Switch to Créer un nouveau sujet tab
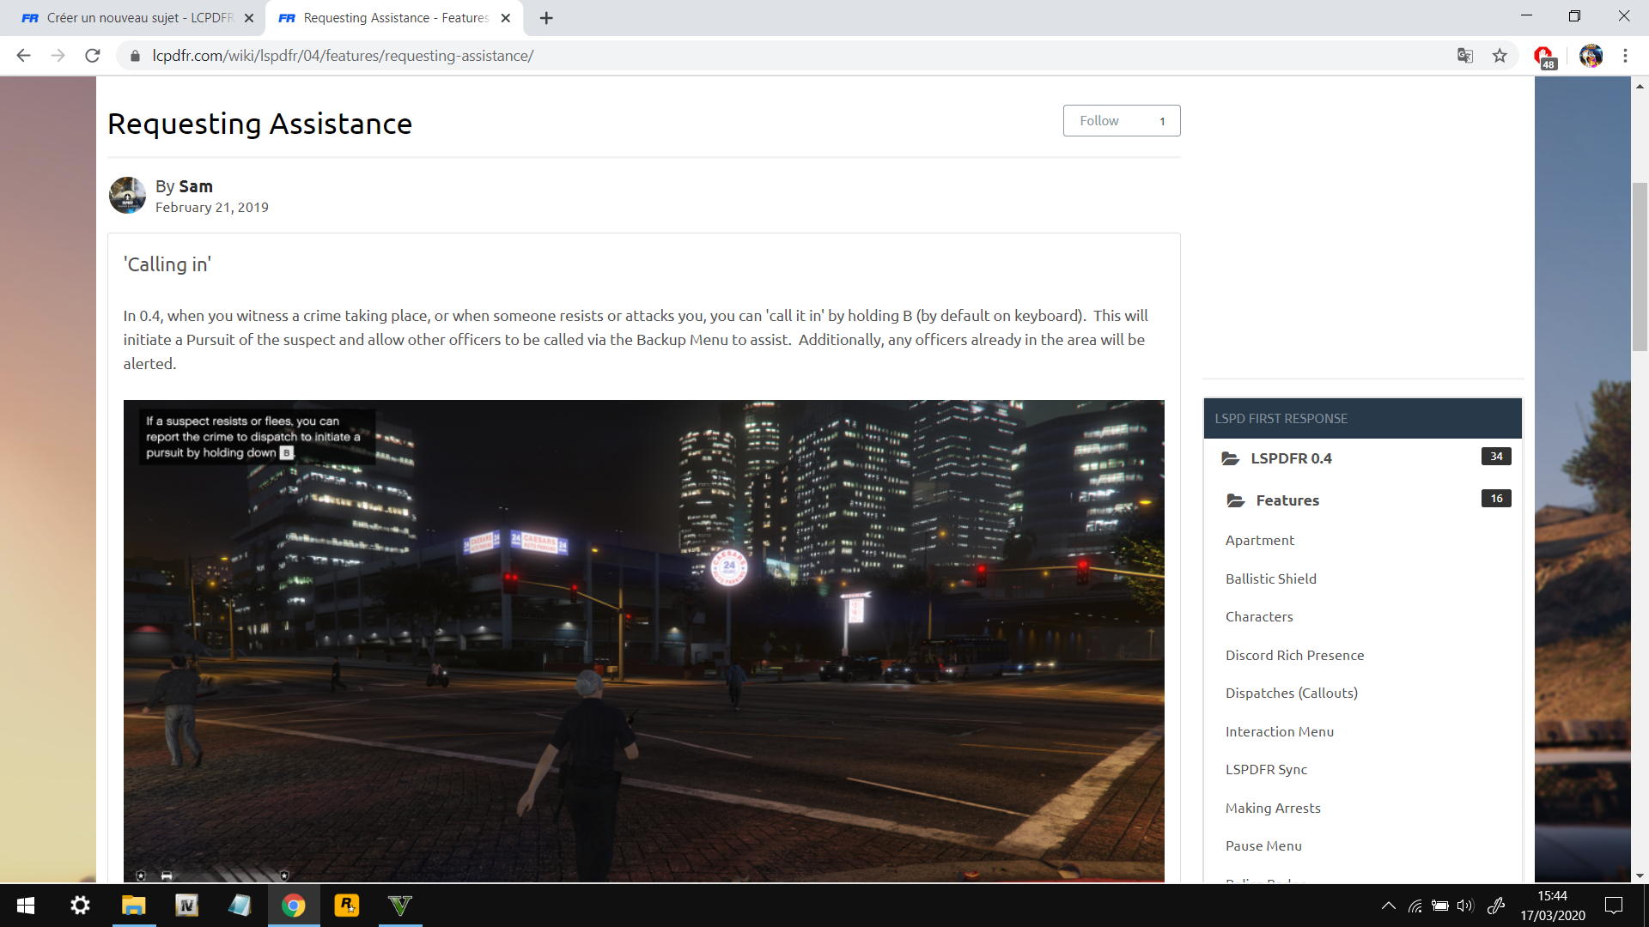This screenshot has height=927, width=1649. point(137,18)
